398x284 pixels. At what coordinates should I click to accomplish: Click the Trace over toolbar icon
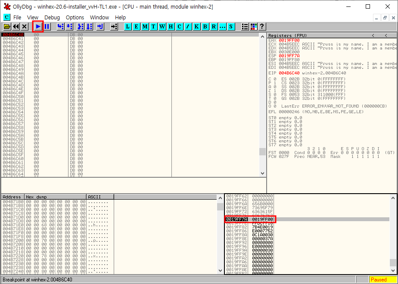click(x=89, y=26)
